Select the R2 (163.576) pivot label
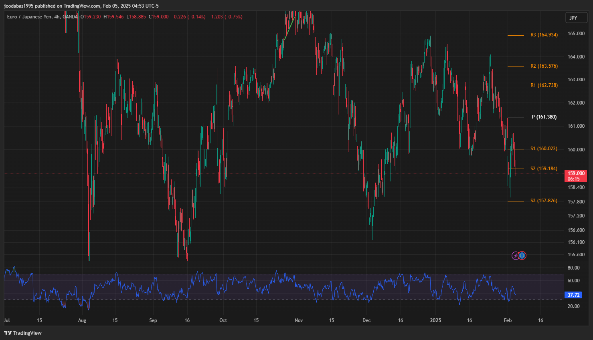This screenshot has width=593, height=340. tap(544, 66)
